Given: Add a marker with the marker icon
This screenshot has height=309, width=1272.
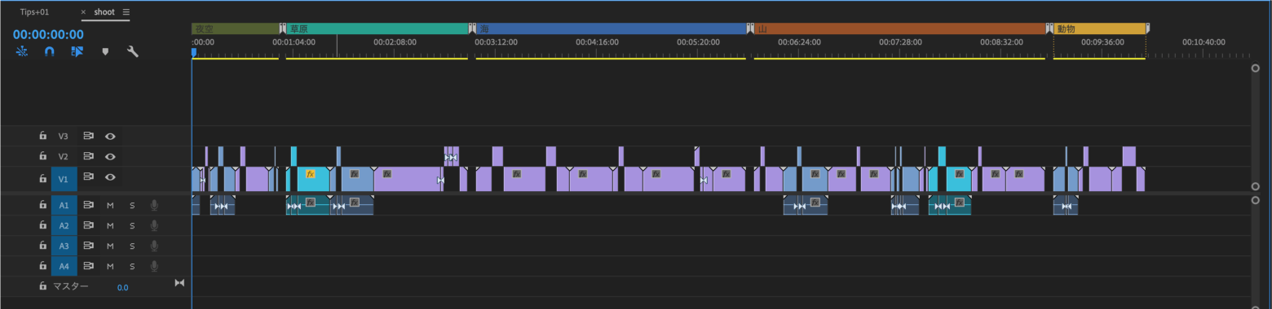Looking at the screenshot, I should click(x=104, y=51).
